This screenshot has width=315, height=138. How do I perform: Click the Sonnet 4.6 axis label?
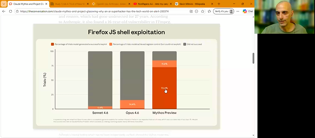(100, 113)
